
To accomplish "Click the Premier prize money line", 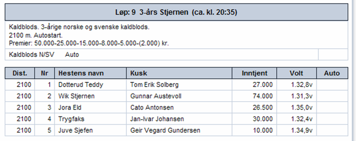I will click(89, 43).
